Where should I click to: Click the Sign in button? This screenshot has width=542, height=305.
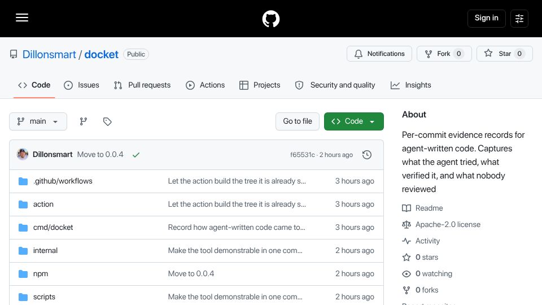coord(486,18)
